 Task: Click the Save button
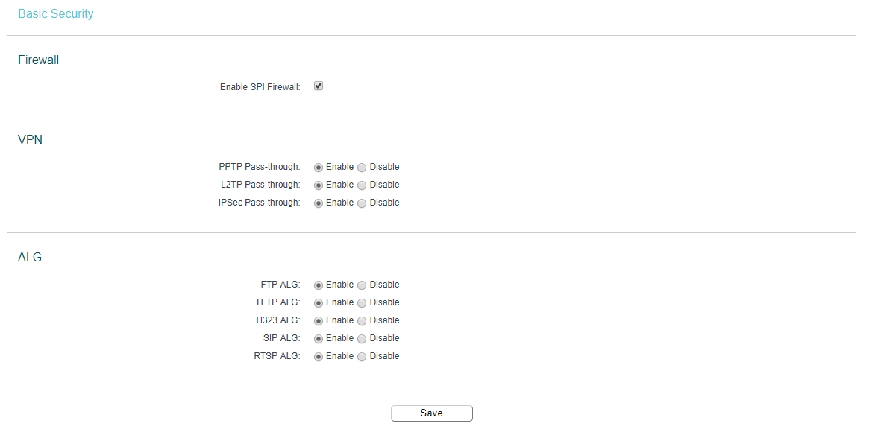tap(431, 413)
